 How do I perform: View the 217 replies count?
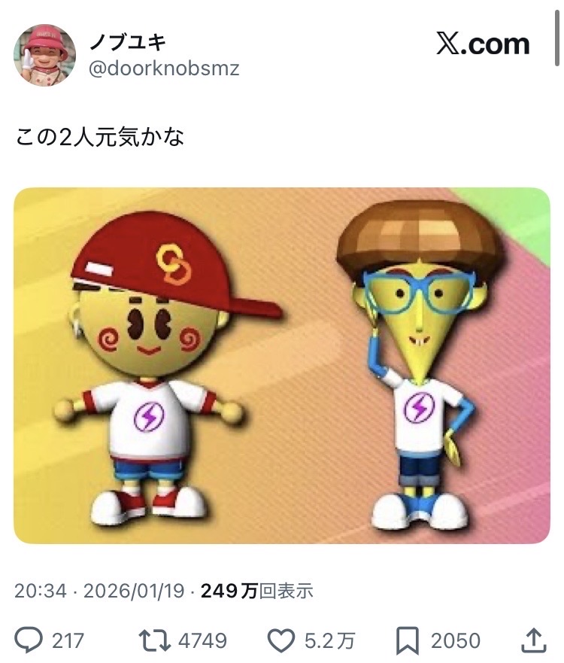point(68,641)
